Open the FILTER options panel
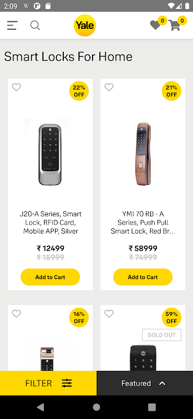The height and width of the screenshot is (419, 193). coord(48,383)
